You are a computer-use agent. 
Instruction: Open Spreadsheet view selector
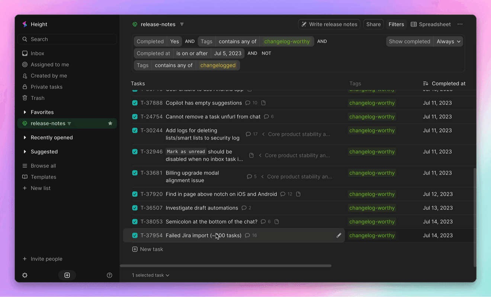431,24
